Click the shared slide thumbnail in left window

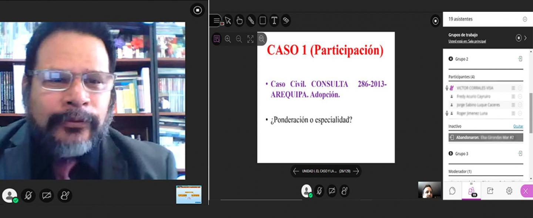click(189, 194)
